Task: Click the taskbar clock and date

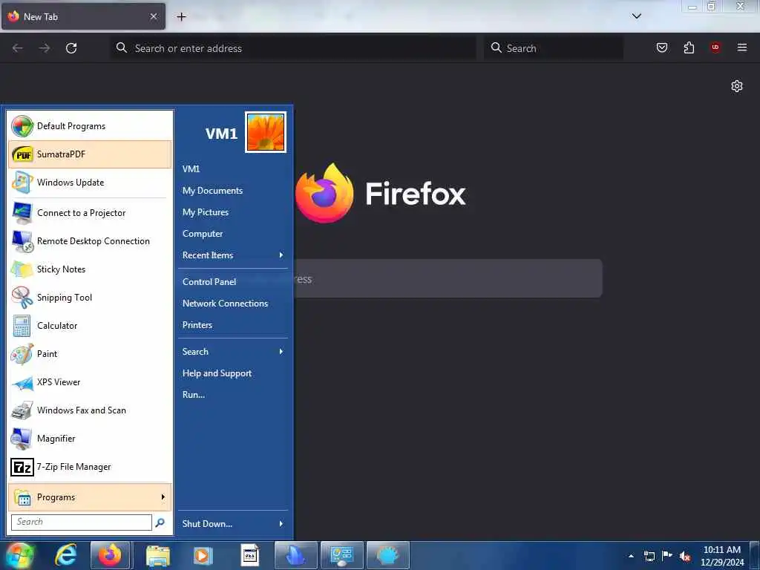Action: pos(722,556)
